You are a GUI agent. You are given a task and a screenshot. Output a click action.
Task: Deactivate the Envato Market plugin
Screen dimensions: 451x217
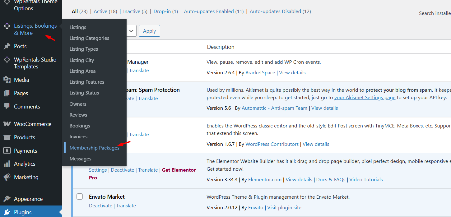(100, 206)
